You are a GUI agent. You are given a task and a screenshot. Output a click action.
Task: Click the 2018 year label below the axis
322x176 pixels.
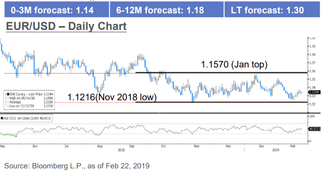[x=121, y=150]
